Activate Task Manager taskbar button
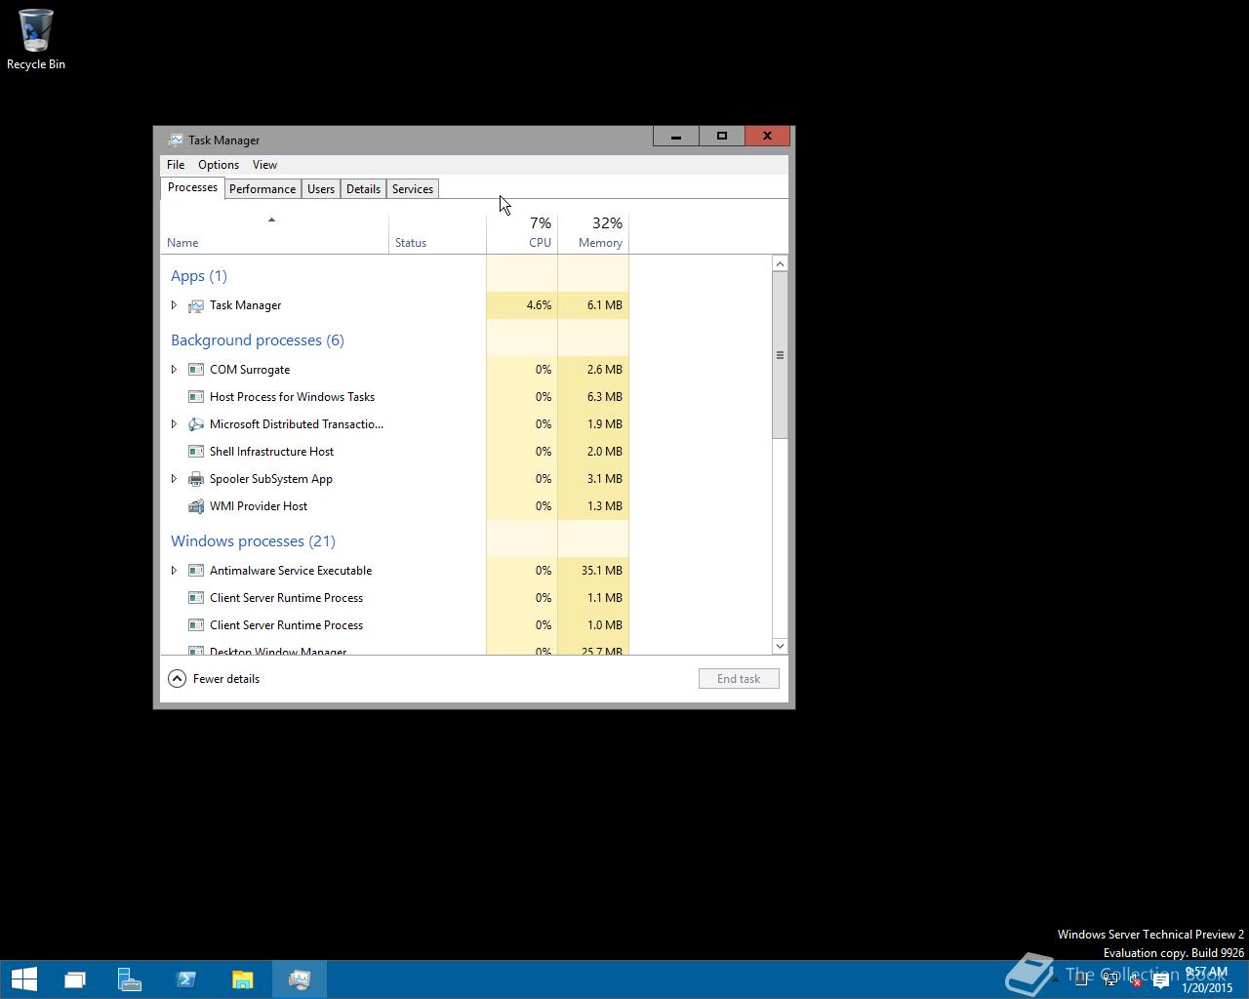 300,979
